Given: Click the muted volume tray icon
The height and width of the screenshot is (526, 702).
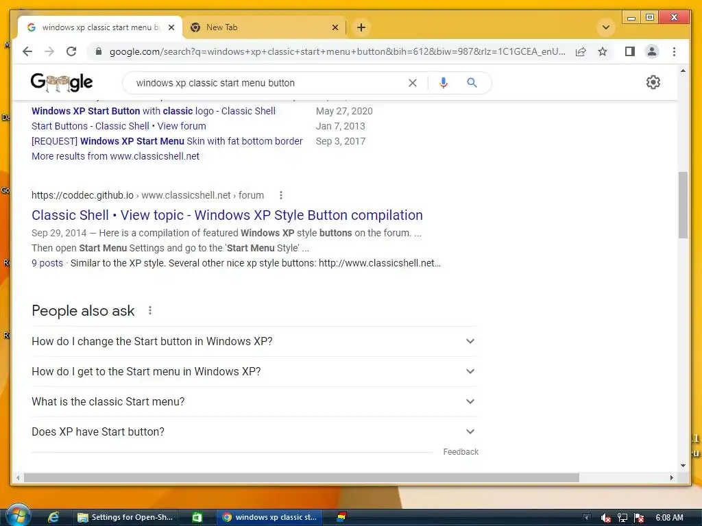Looking at the screenshot, I should coord(606,518).
